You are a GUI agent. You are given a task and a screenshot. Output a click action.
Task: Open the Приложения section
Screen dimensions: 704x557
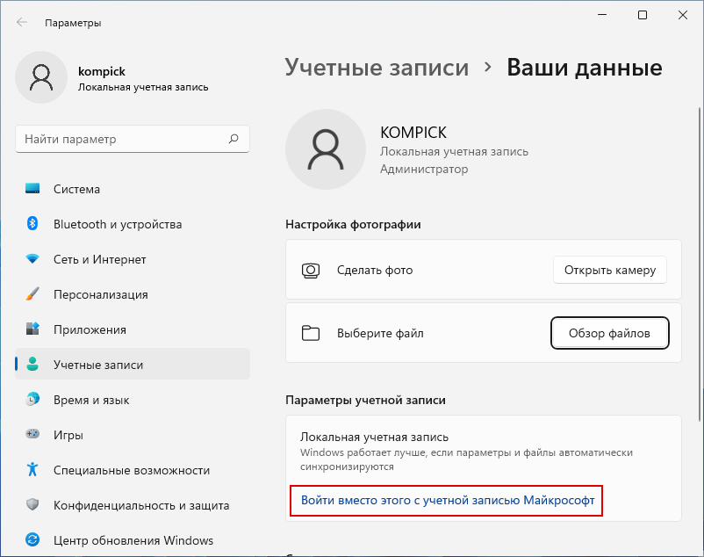[133, 329]
